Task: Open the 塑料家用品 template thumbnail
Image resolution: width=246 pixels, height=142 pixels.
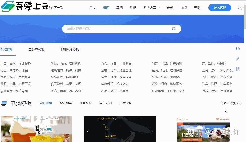Action: pyautogui.click(x=36, y=129)
